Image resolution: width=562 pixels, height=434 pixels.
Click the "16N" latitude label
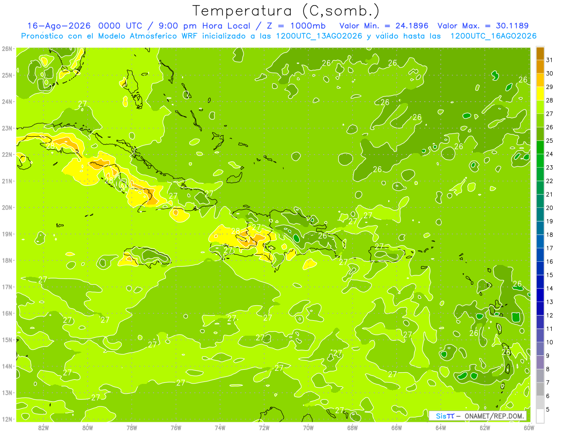7,313
